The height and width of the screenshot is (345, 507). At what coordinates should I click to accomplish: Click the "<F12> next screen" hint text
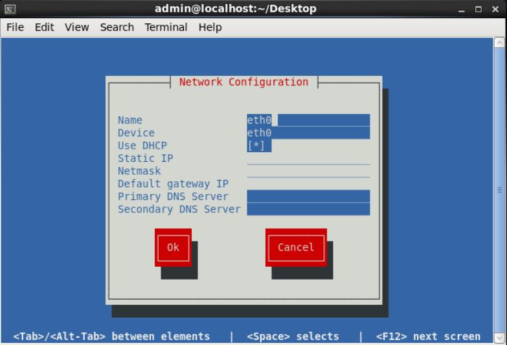pos(428,337)
